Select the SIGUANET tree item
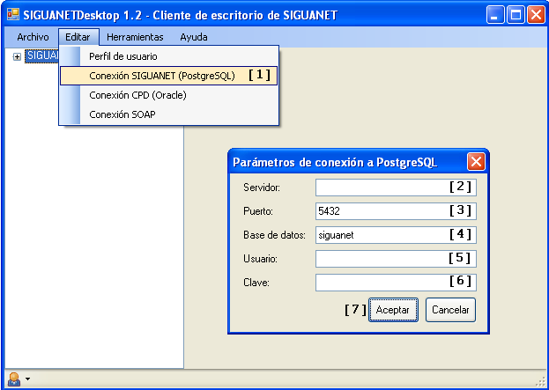This screenshot has width=549, height=390. coord(41,56)
